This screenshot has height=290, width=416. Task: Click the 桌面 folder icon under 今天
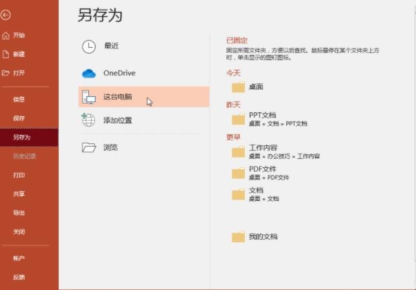238,87
